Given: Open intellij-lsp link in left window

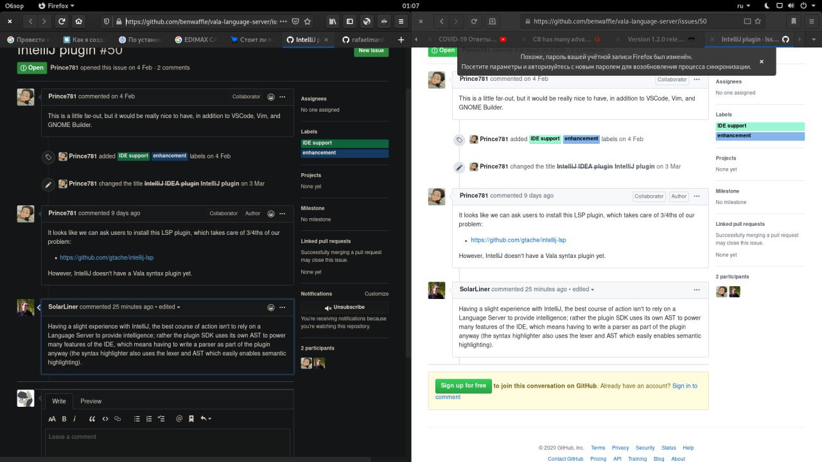Looking at the screenshot, I should coord(107,258).
